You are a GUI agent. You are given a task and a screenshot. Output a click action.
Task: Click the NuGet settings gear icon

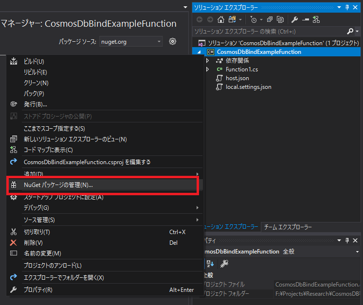172,42
